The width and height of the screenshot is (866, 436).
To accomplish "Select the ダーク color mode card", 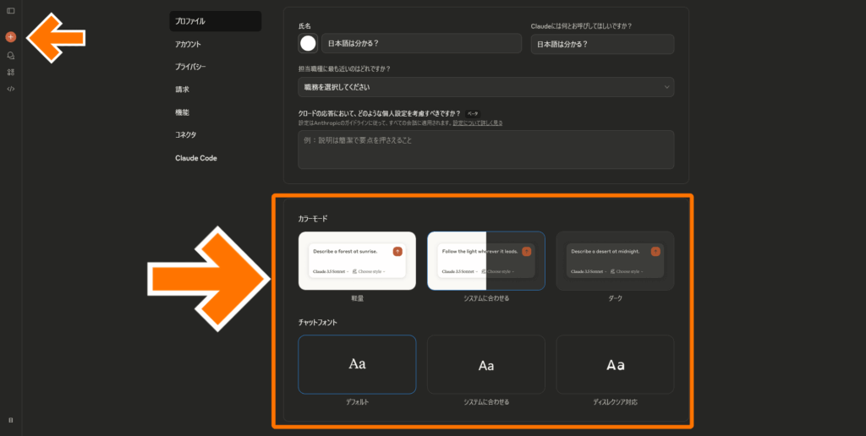I will [x=616, y=260].
